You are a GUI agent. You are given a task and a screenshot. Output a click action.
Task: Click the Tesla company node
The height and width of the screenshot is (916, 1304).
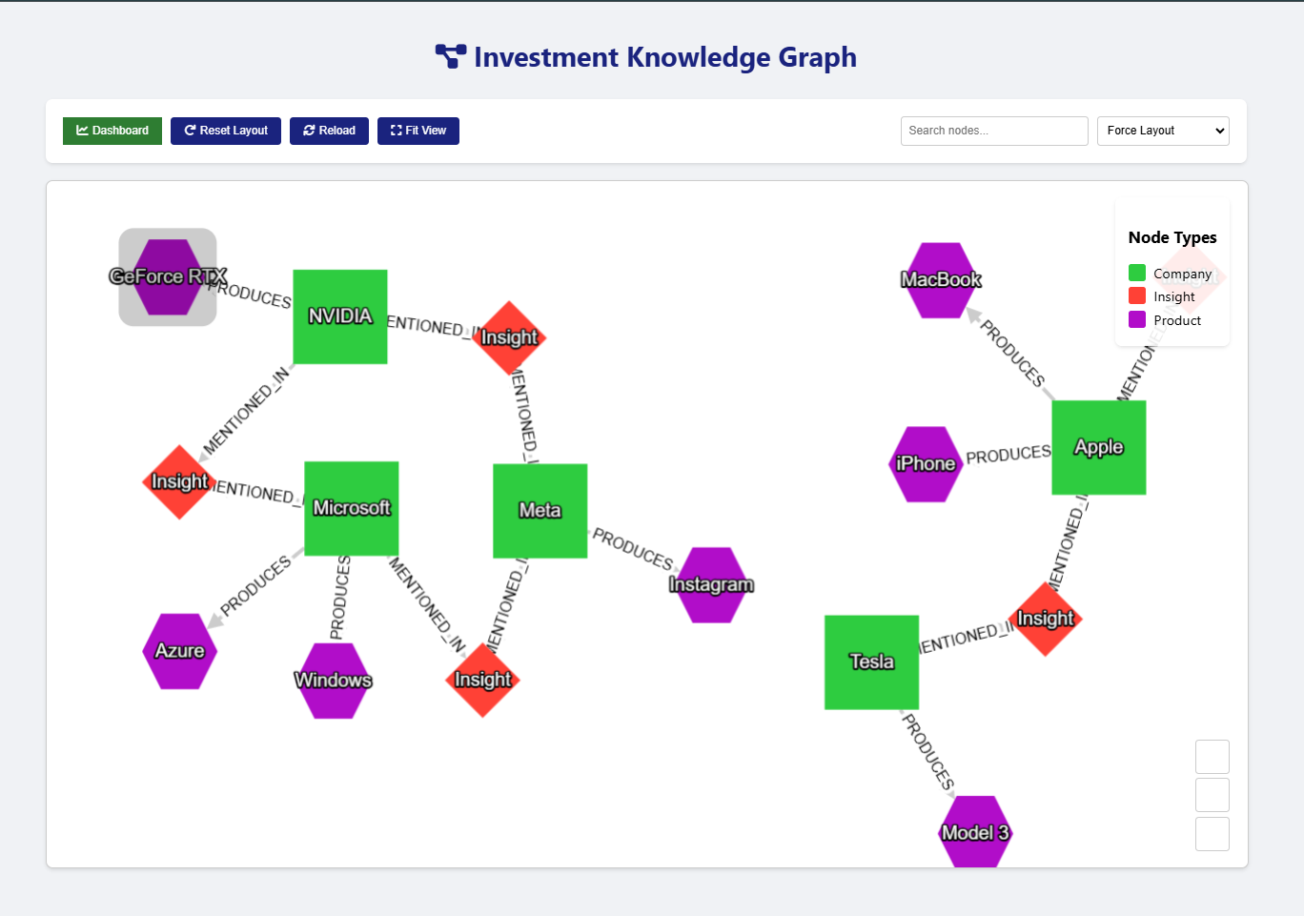pos(870,662)
